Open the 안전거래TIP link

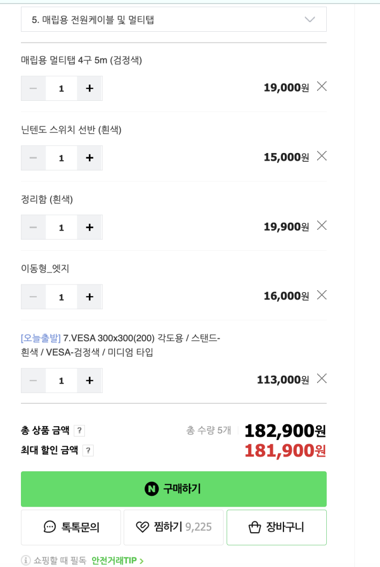(118, 561)
